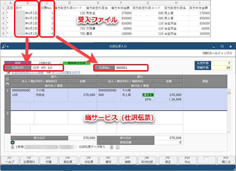Open link 定型仕訳伝票として登録
Viewport: 236px width, 171px height.
click(28, 72)
